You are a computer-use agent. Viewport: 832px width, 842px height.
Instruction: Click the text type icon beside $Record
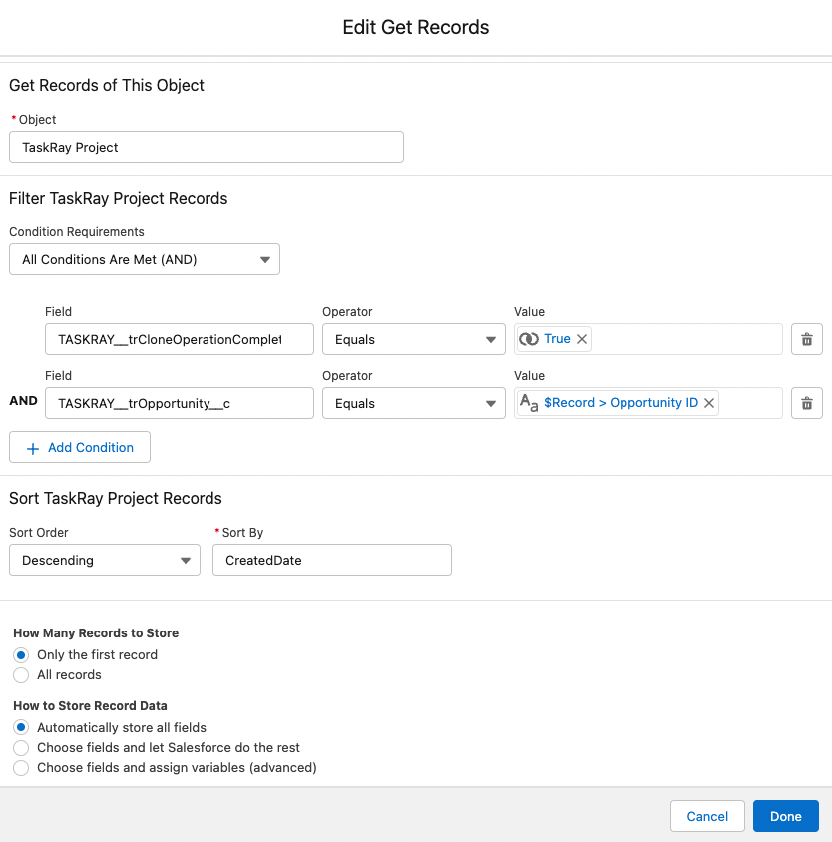click(529, 403)
